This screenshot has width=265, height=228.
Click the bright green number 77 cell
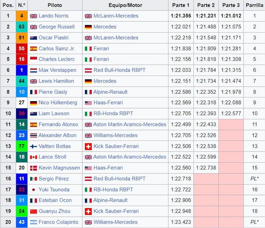click(22, 146)
